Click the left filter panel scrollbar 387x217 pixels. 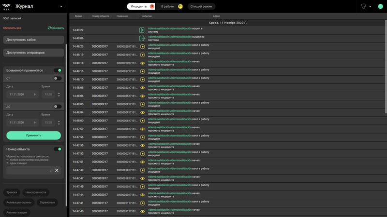[66, 125]
